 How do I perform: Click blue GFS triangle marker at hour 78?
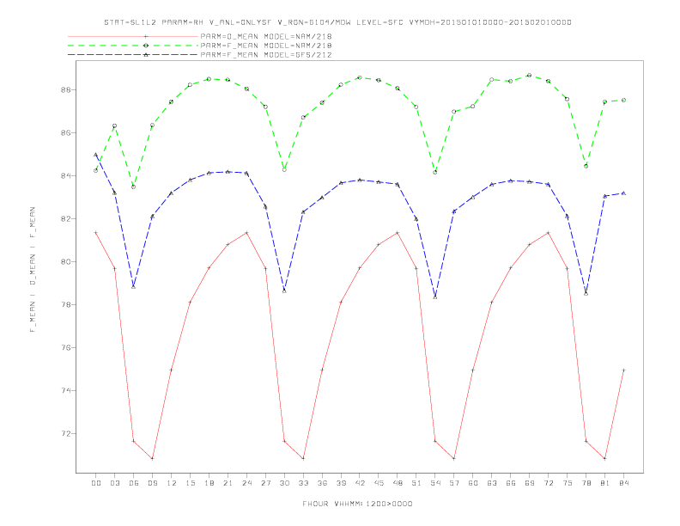[586, 294]
